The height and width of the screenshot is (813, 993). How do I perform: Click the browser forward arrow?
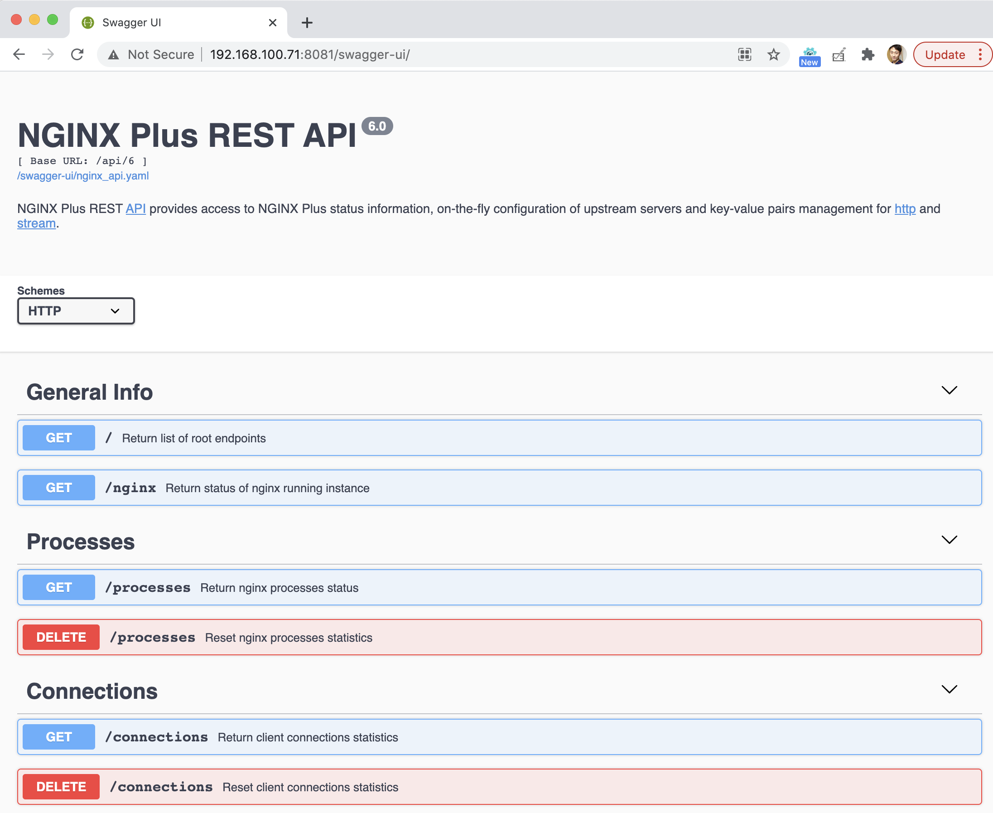(x=48, y=54)
